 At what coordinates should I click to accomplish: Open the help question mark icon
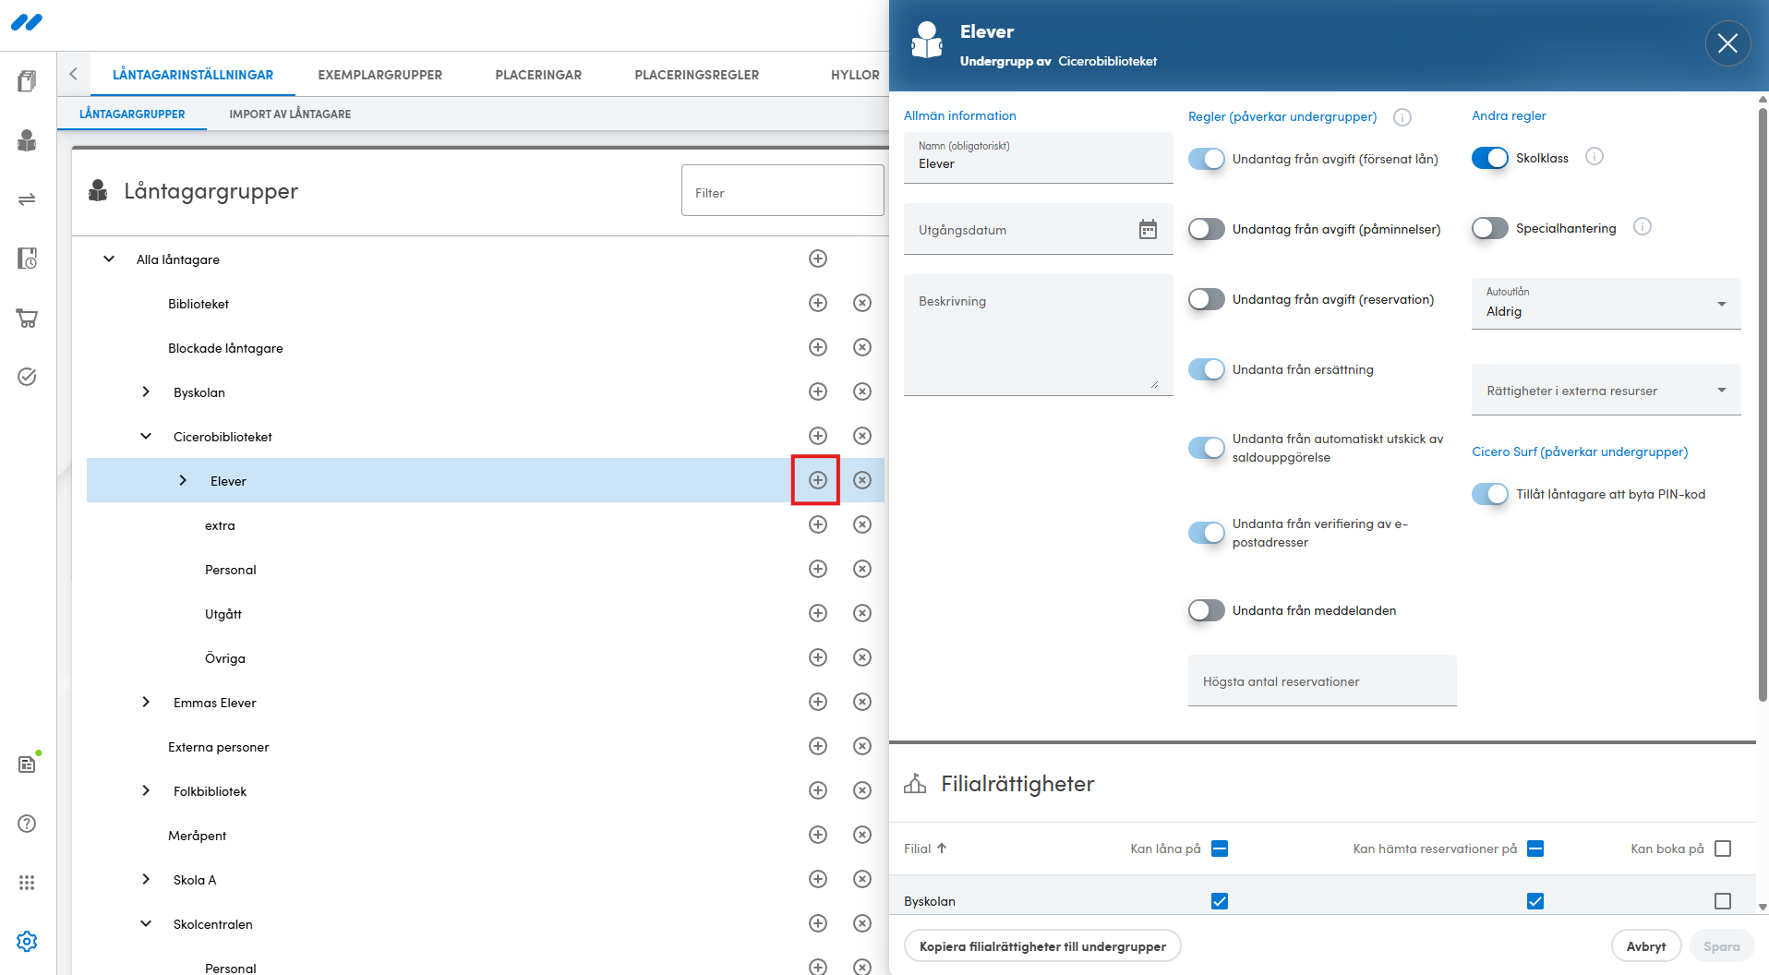(x=27, y=824)
